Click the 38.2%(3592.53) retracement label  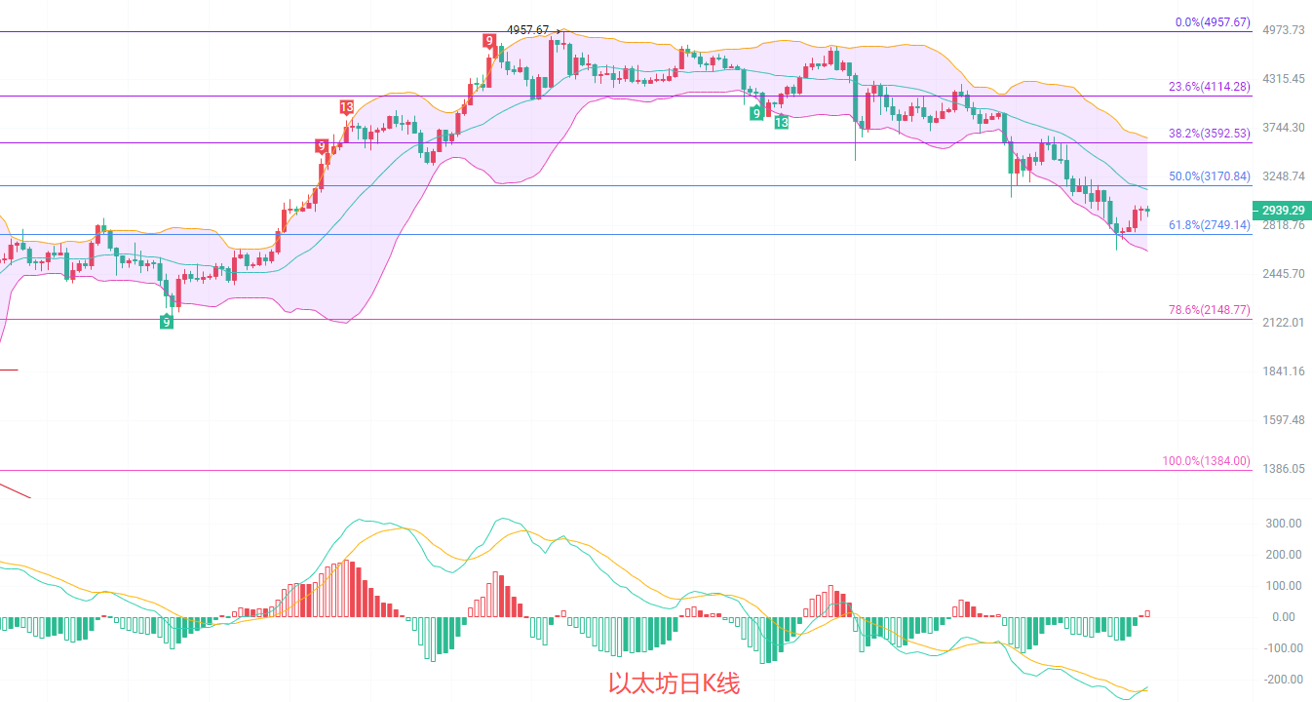tap(1209, 134)
